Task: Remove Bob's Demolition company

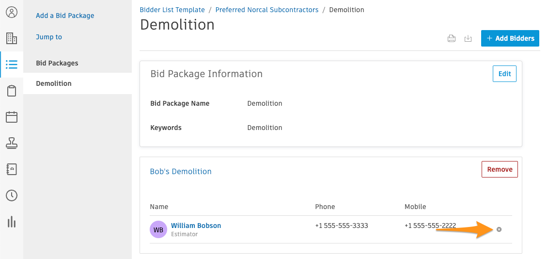Action: point(500,169)
